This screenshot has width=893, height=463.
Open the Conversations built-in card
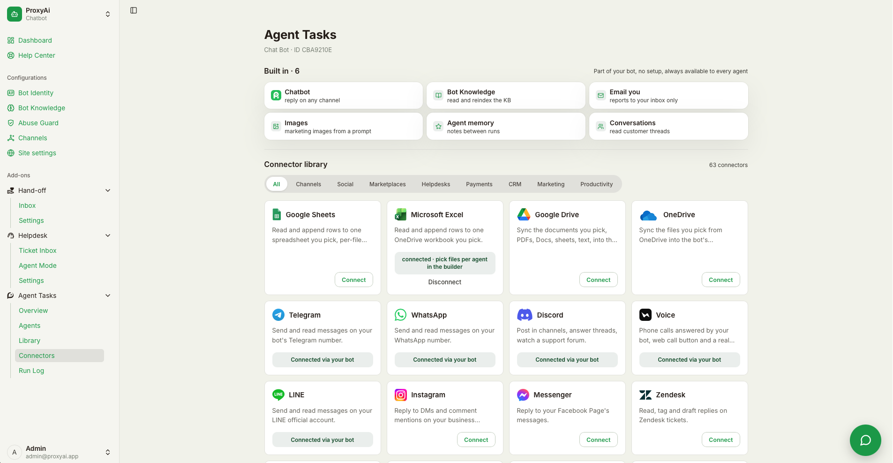pos(668,126)
